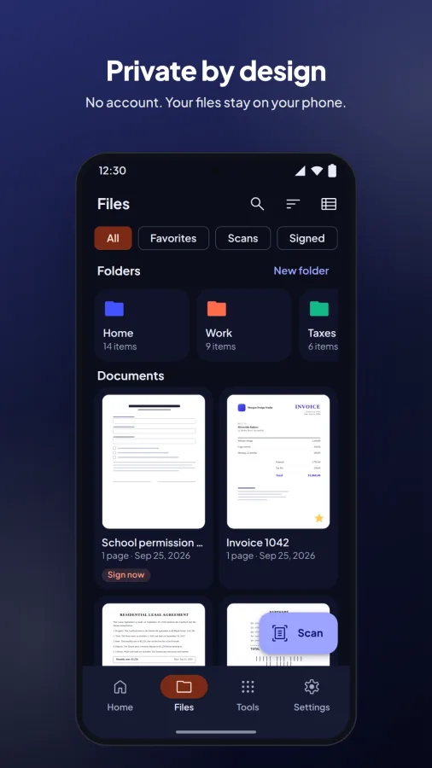Tap the New folder link

pos(301,271)
